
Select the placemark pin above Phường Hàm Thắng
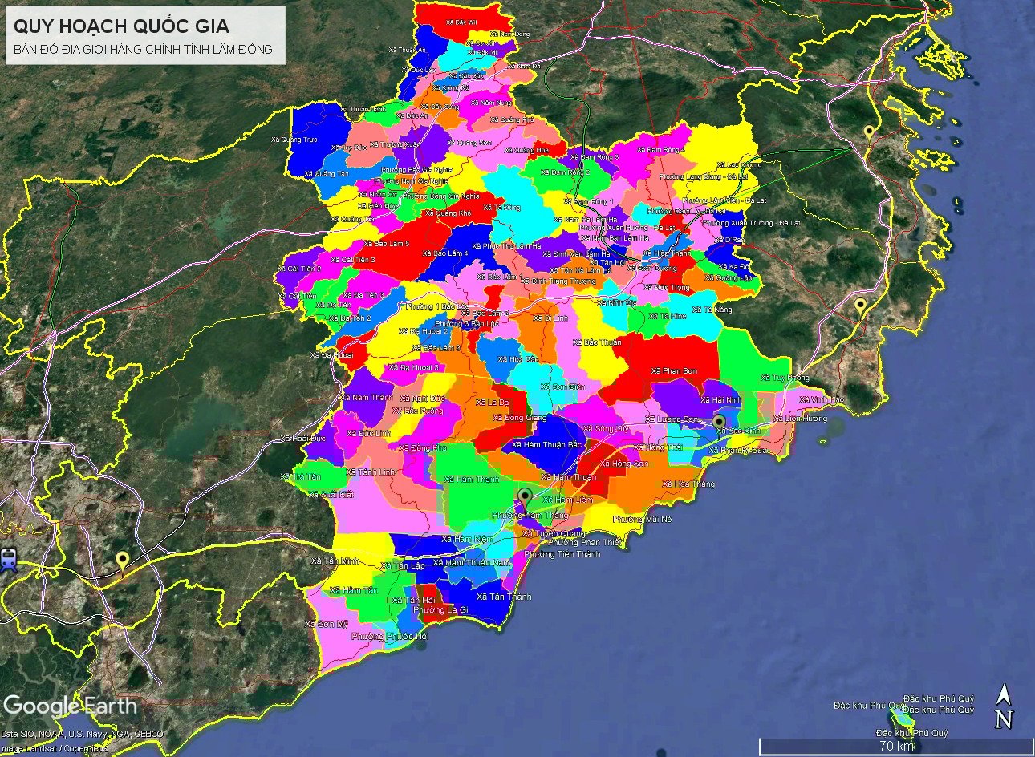(x=525, y=496)
